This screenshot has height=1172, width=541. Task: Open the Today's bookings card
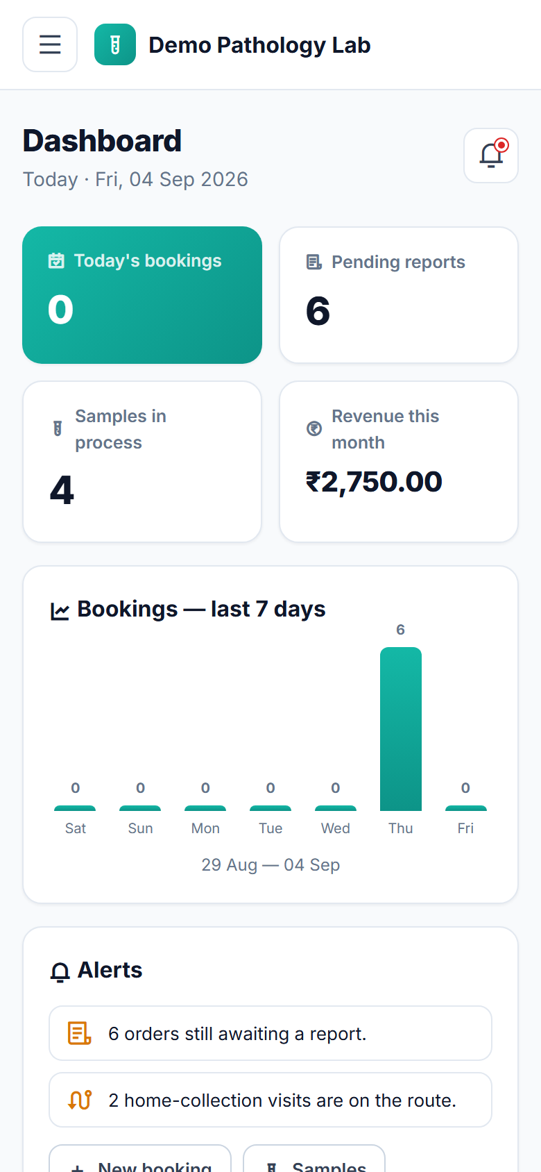click(142, 295)
